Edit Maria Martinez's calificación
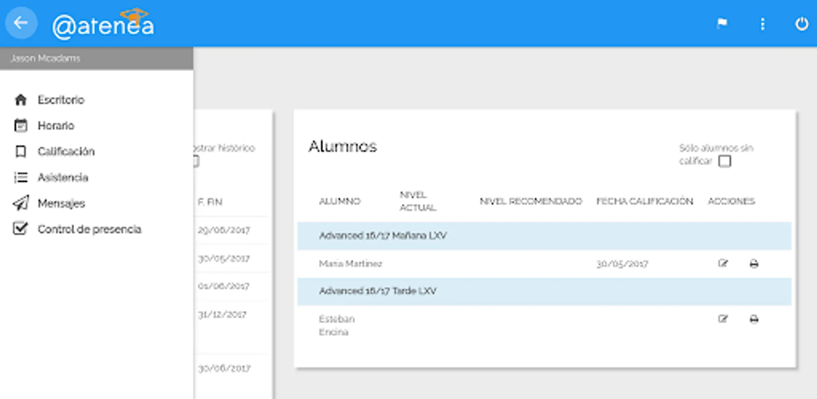 (x=723, y=264)
